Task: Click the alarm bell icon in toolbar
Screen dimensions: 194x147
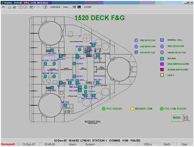Action: pos(10,7)
